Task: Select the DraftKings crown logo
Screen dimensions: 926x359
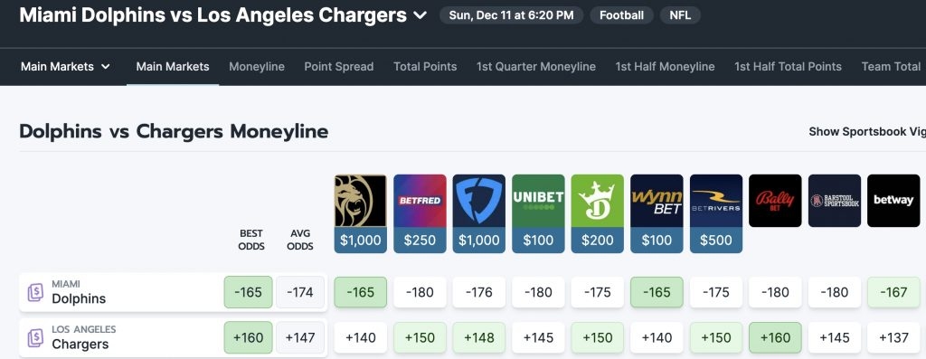Action: pos(597,201)
